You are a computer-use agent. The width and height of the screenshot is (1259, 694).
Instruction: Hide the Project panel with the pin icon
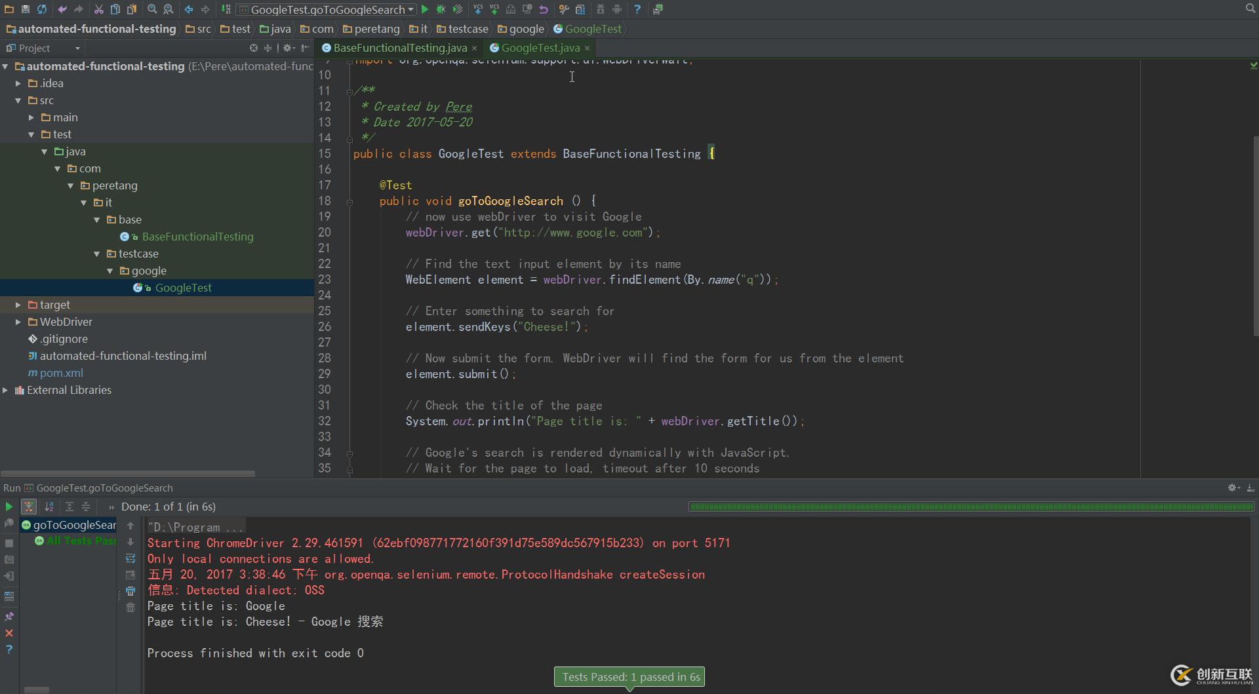305,48
